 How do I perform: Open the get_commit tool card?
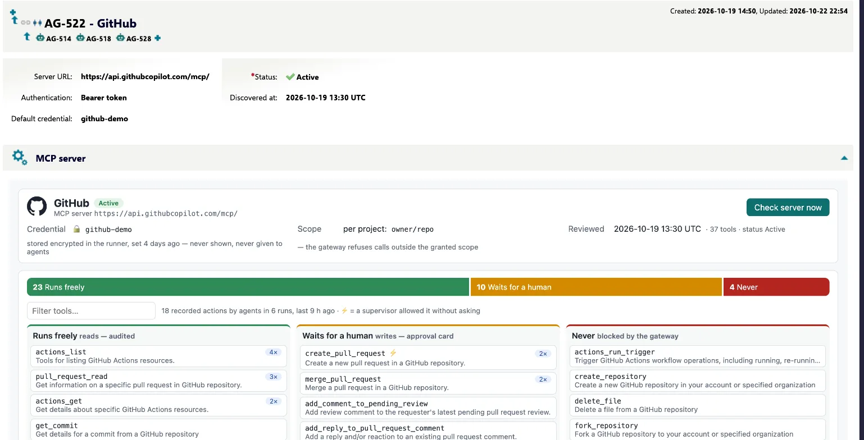[x=158, y=429]
